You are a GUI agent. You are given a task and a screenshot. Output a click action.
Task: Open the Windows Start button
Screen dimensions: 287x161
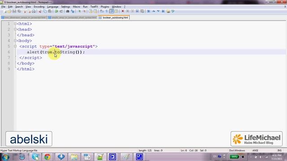coord(5,157)
